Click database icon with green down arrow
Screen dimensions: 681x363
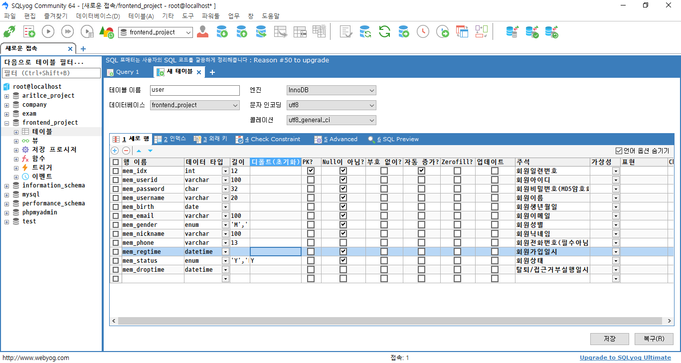point(222,32)
